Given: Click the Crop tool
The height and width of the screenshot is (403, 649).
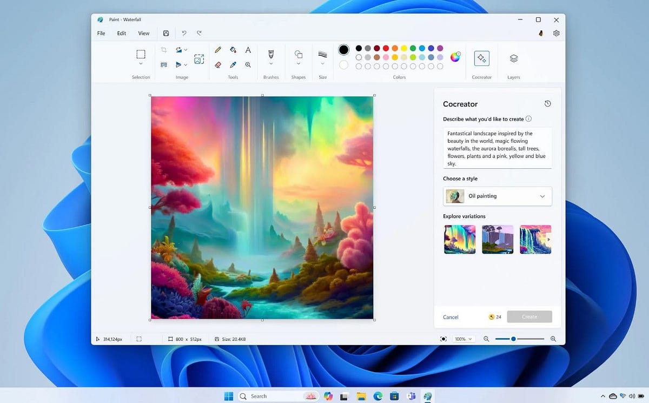Looking at the screenshot, I should click(x=164, y=49).
